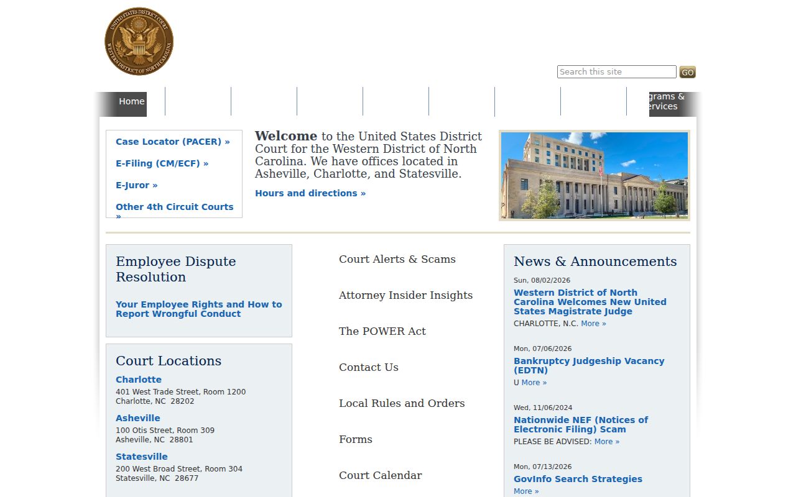Open the Forms page
This screenshot has height=497, width=796.
click(356, 439)
